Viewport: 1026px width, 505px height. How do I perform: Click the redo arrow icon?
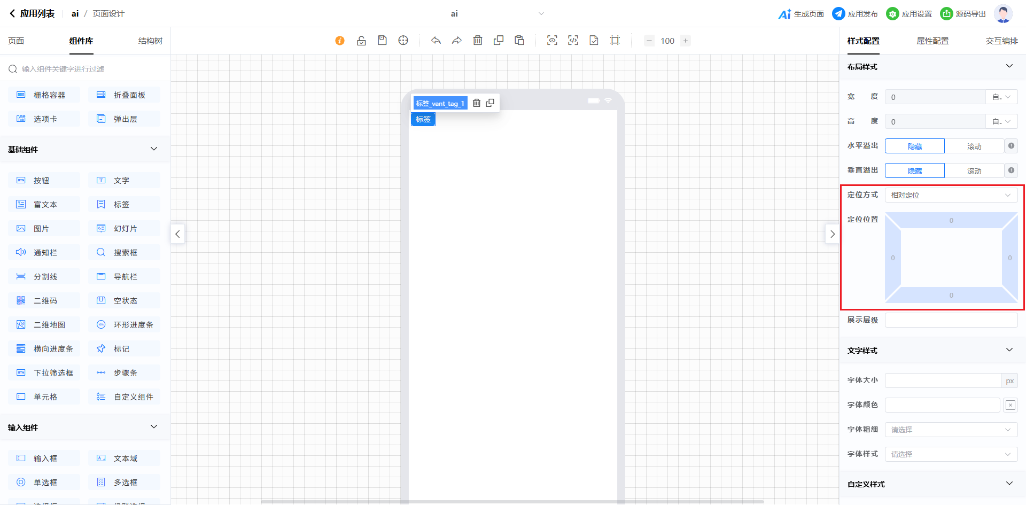pos(456,41)
